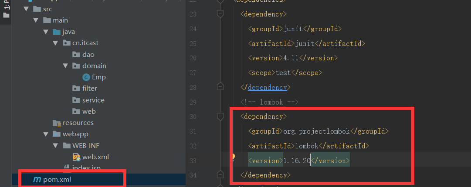Screen dimensions: 471x187
Task: Click the lombok comment on line 29
Action: click(269, 102)
